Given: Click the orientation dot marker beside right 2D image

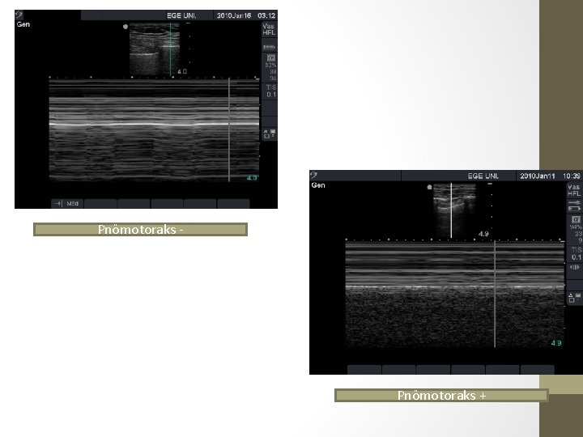Looking at the screenshot, I should 429,187.
